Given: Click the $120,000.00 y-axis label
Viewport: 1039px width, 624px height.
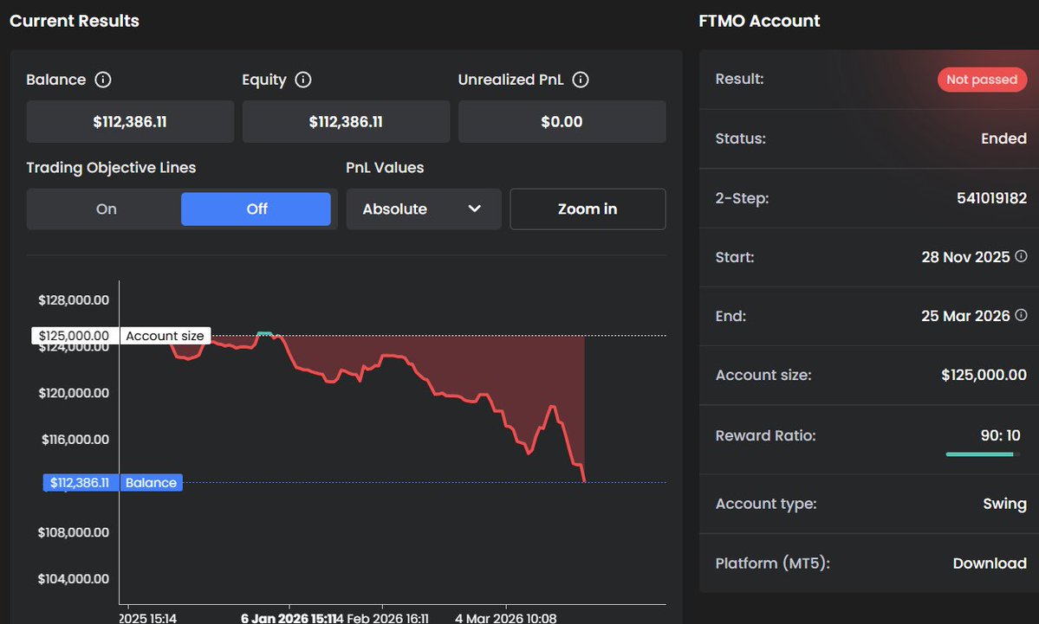Looking at the screenshot, I should (74, 392).
